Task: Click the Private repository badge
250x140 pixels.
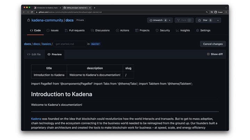Action: [x=80, y=20]
